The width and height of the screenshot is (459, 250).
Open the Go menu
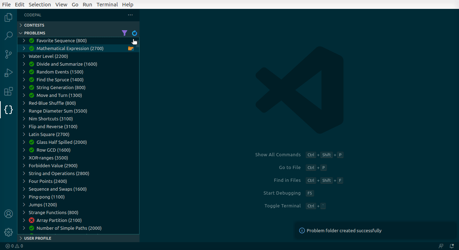click(75, 5)
